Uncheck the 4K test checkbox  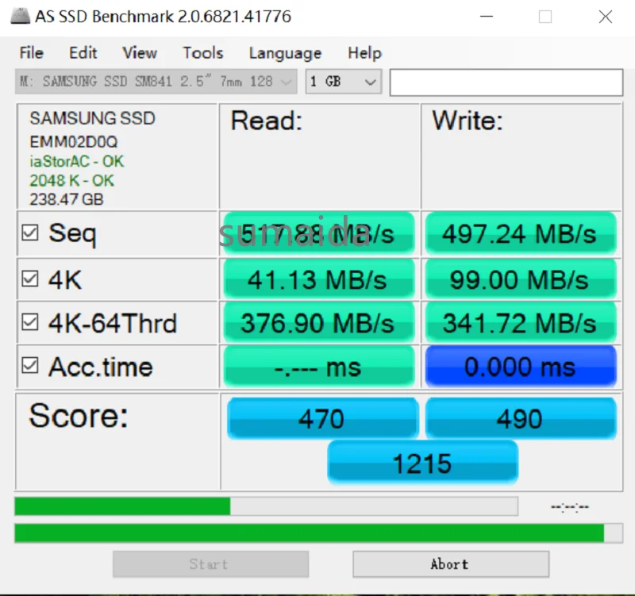click(30, 279)
